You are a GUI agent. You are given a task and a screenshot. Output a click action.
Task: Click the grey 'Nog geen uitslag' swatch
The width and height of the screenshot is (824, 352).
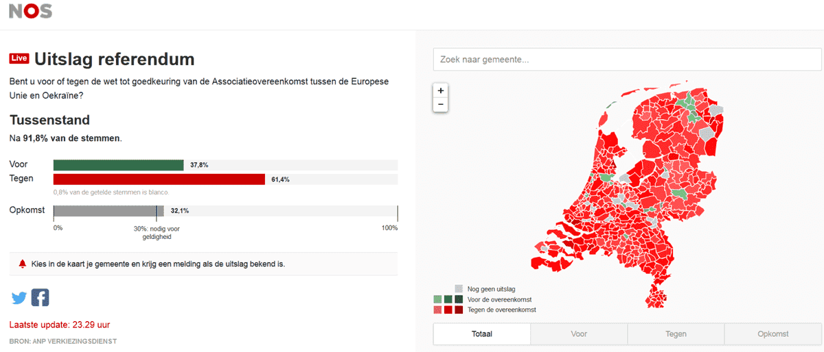coord(459,289)
